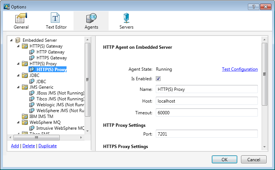
Task: Select the Tibco JMS tree item
Action: click(60, 99)
